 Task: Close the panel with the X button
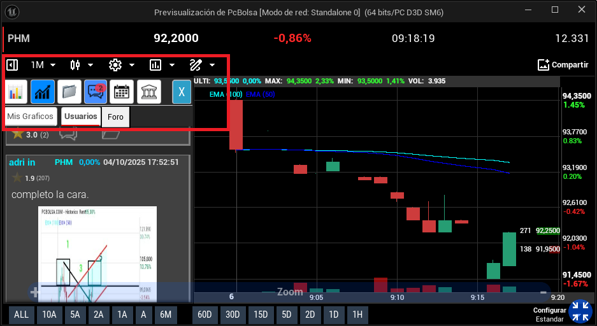point(182,92)
